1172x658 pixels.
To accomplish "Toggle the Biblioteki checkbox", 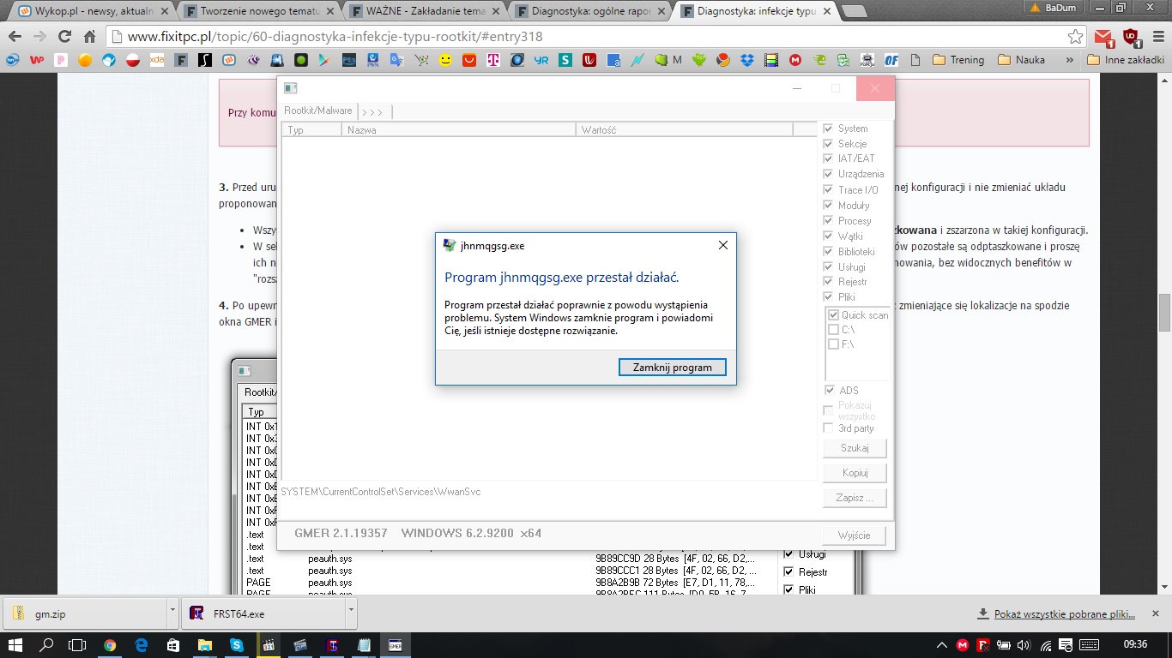I will click(x=828, y=251).
